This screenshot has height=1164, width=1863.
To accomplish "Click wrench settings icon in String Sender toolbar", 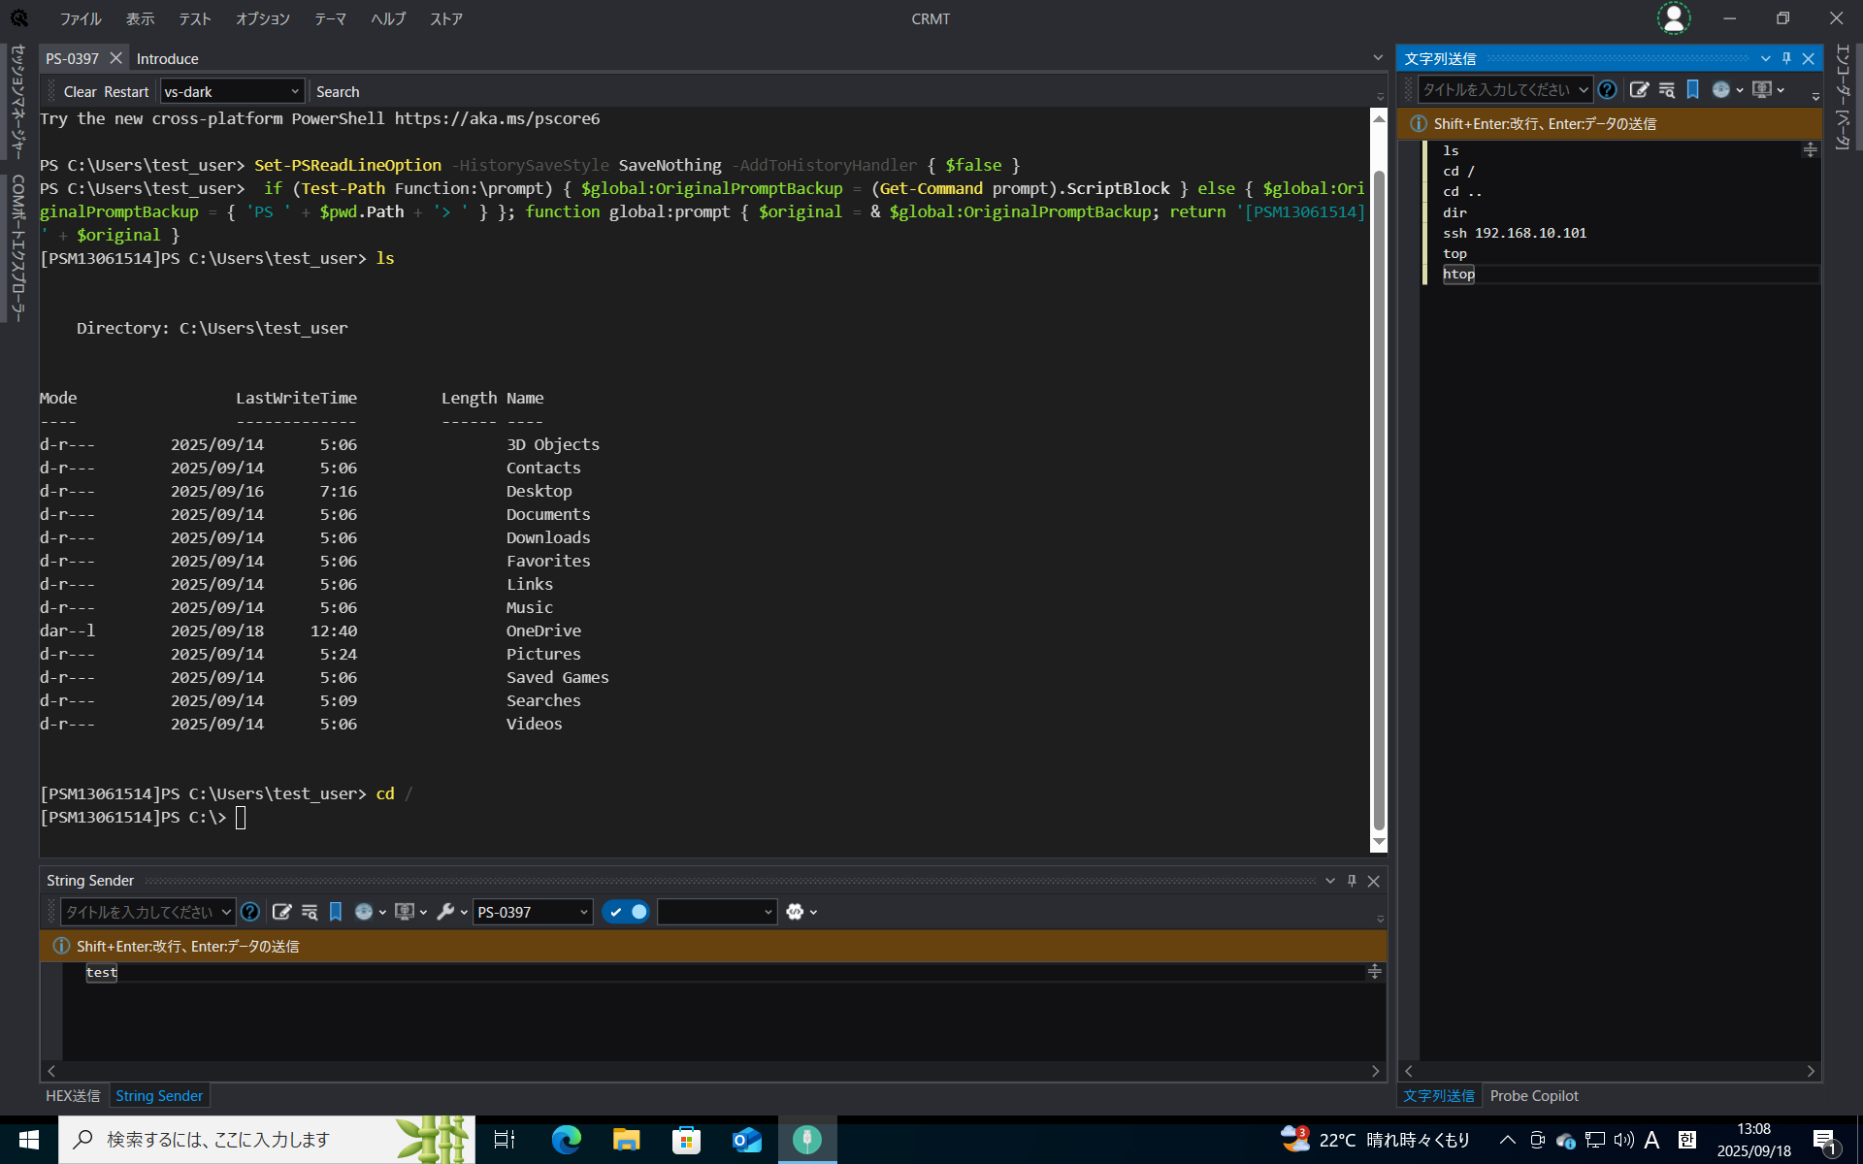I will click(445, 912).
